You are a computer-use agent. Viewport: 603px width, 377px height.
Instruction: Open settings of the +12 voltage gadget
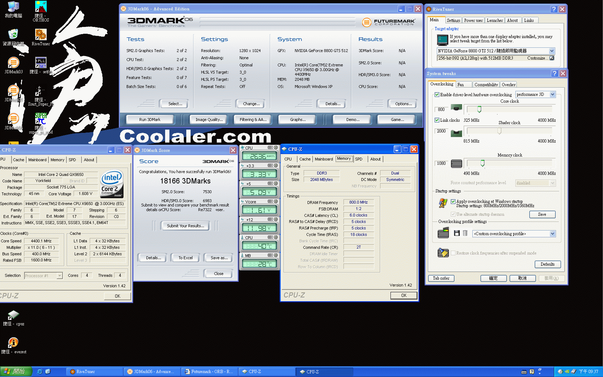tap(271, 219)
